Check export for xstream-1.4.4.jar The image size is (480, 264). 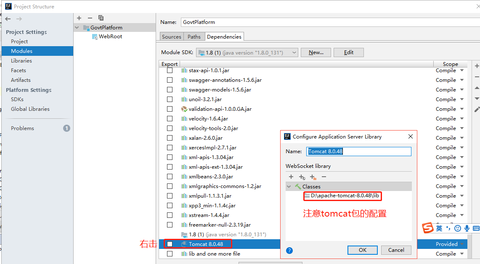(170, 215)
